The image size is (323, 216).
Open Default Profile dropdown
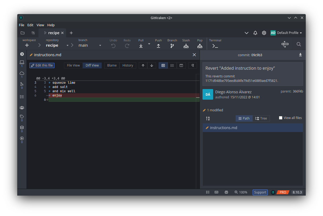(x=286, y=33)
